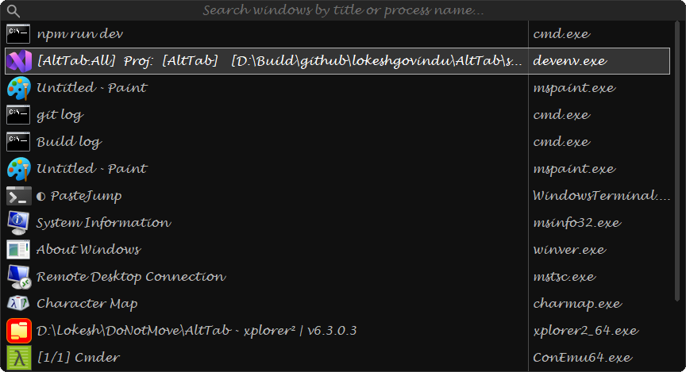Click the msinfo32.exe process name
The image size is (686, 372).
point(577,223)
